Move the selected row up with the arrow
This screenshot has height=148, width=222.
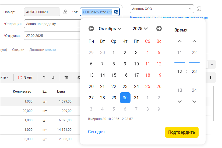pyautogui.click(x=44, y=77)
